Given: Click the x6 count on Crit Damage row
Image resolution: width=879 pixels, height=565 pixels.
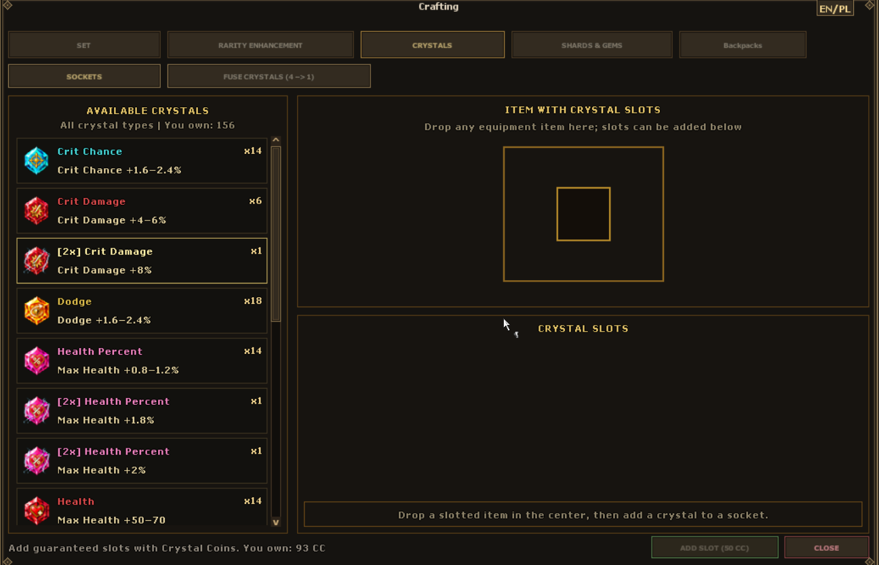Looking at the screenshot, I should pyautogui.click(x=255, y=201).
